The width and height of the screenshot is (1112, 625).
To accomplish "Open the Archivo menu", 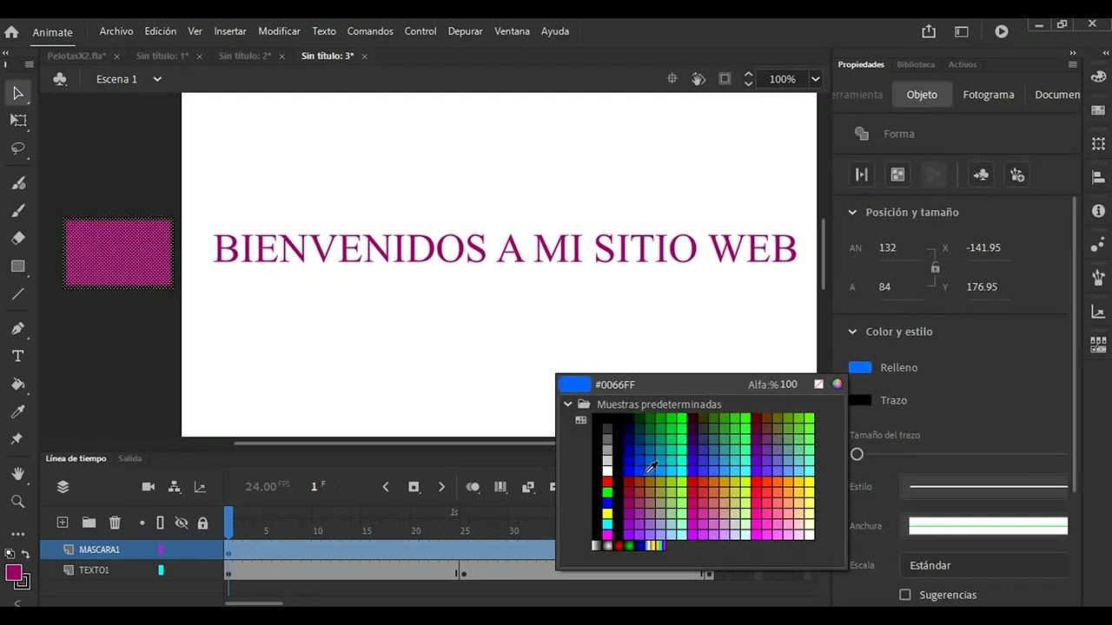I will click(116, 31).
